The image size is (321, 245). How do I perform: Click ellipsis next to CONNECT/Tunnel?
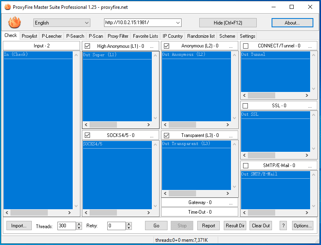click(310, 46)
